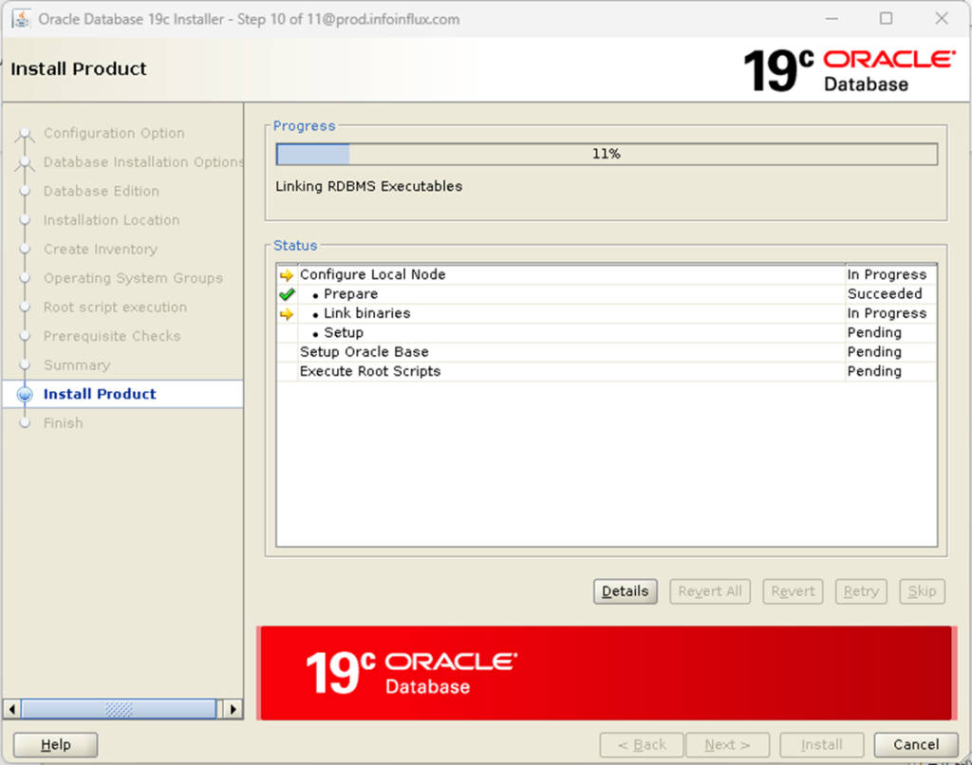Select the Create Inventory step in sidebar
972x765 pixels.
(x=99, y=249)
